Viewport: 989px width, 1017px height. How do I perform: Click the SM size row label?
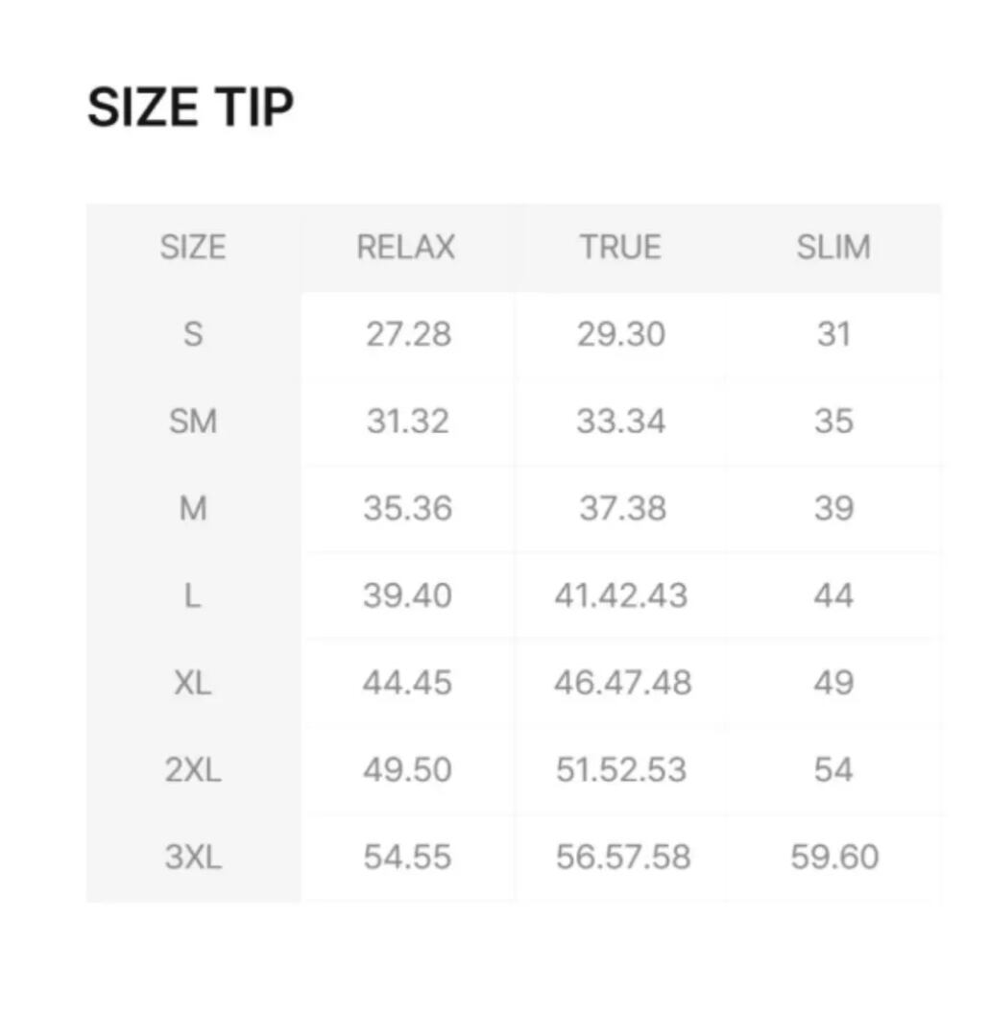coord(193,422)
